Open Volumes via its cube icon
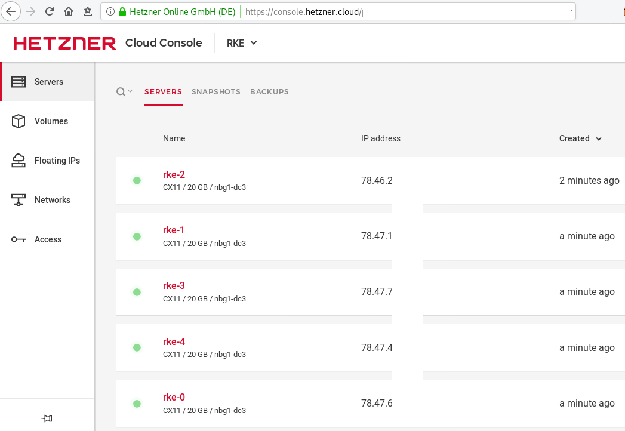625x431 pixels. 19,121
